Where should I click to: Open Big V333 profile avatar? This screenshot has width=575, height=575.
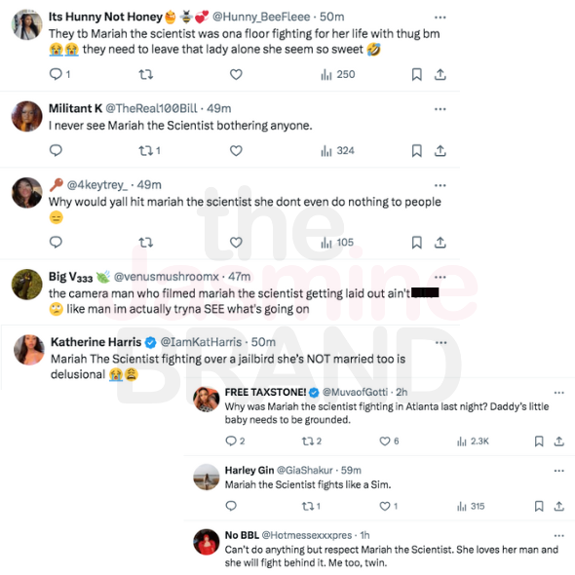pyautogui.click(x=26, y=285)
